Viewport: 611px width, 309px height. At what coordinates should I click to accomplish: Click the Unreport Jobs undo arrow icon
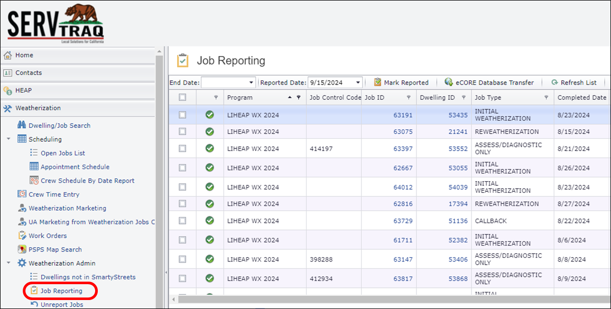pos(34,304)
